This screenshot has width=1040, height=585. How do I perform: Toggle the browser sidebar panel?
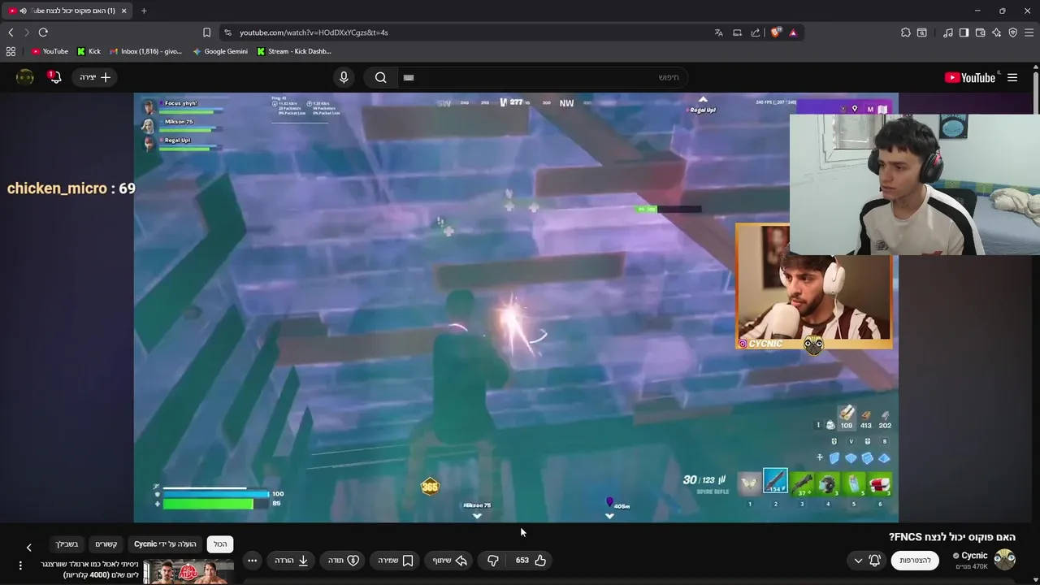[x=964, y=32]
